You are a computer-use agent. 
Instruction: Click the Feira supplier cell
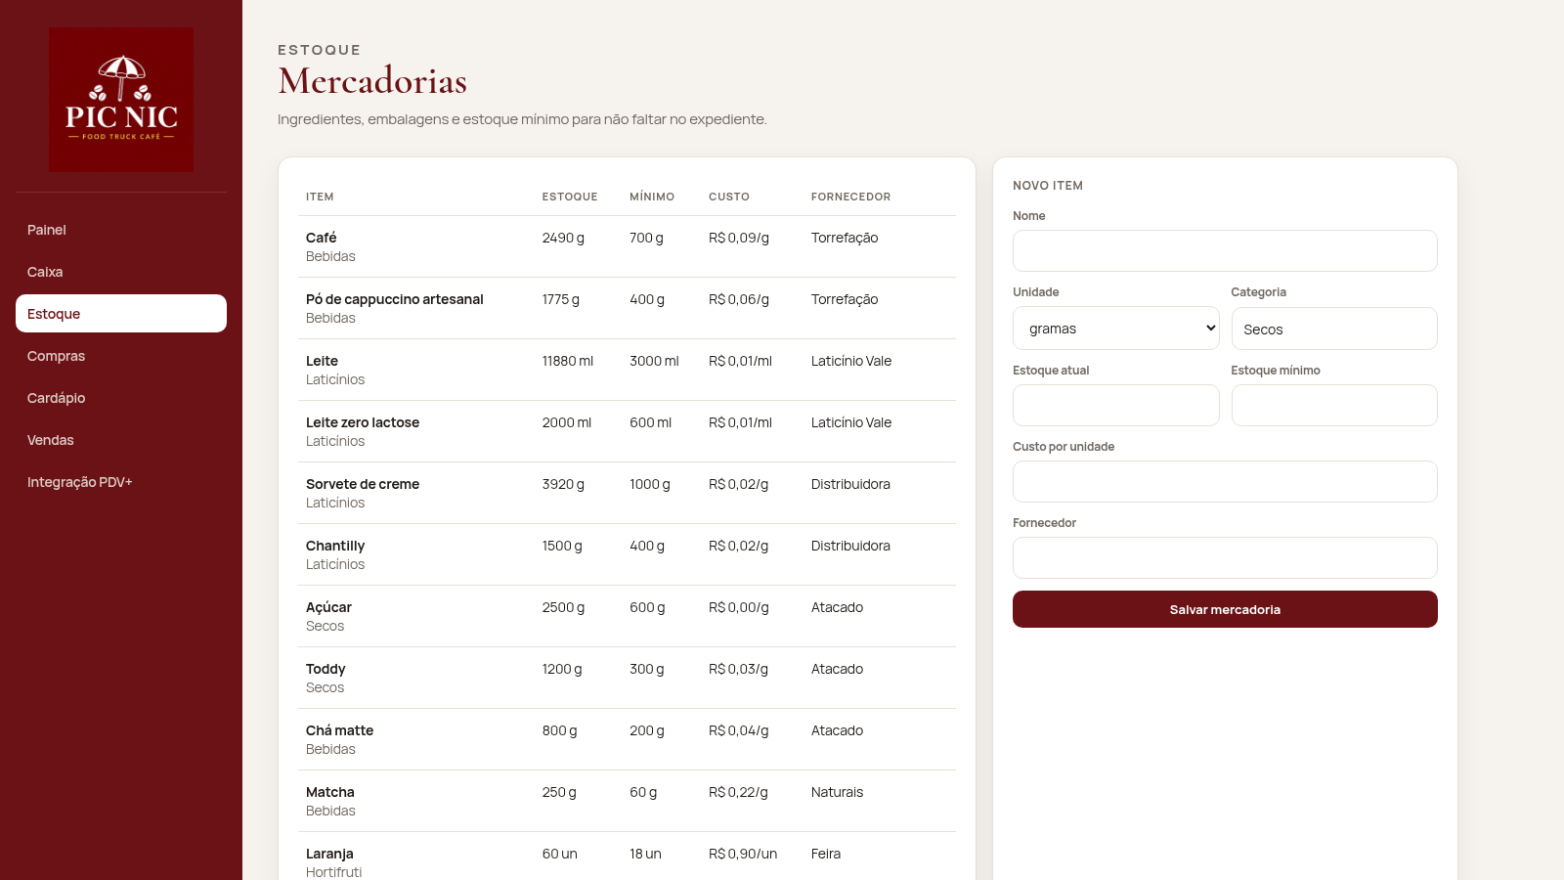[826, 854]
